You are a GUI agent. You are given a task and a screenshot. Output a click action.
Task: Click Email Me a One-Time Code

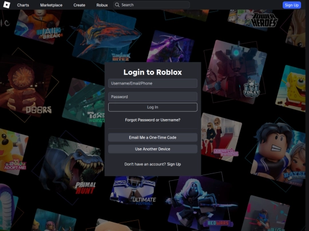[x=153, y=137]
